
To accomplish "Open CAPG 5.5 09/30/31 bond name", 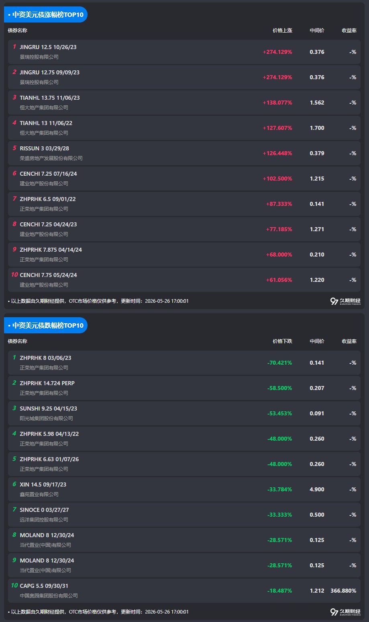I will (44, 586).
